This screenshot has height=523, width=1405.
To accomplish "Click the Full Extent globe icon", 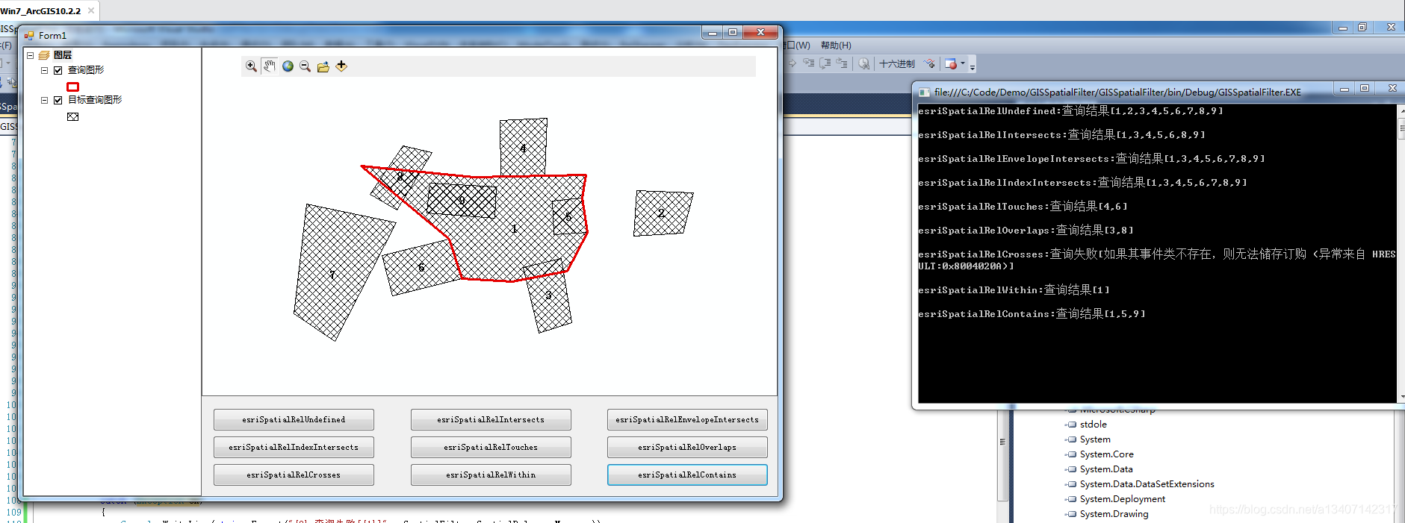I will [288, 66].
